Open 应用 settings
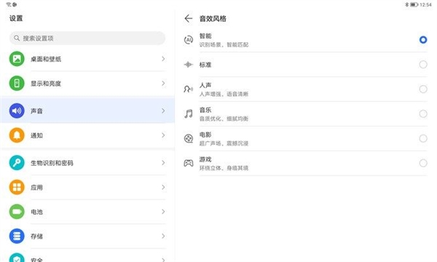The image size is (437, 262). pos(87,187)
